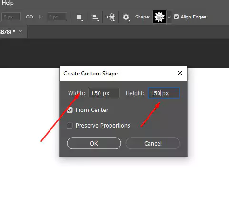Expand the Shape picker dropdown arrow
Viewport: 229px width, 203px height.
(x=169, y=17)
